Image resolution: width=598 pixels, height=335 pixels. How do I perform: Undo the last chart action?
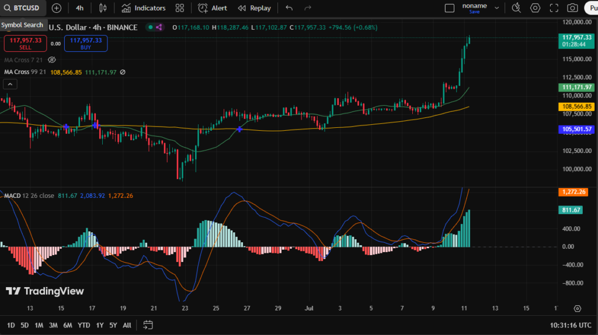pos(289,8)
